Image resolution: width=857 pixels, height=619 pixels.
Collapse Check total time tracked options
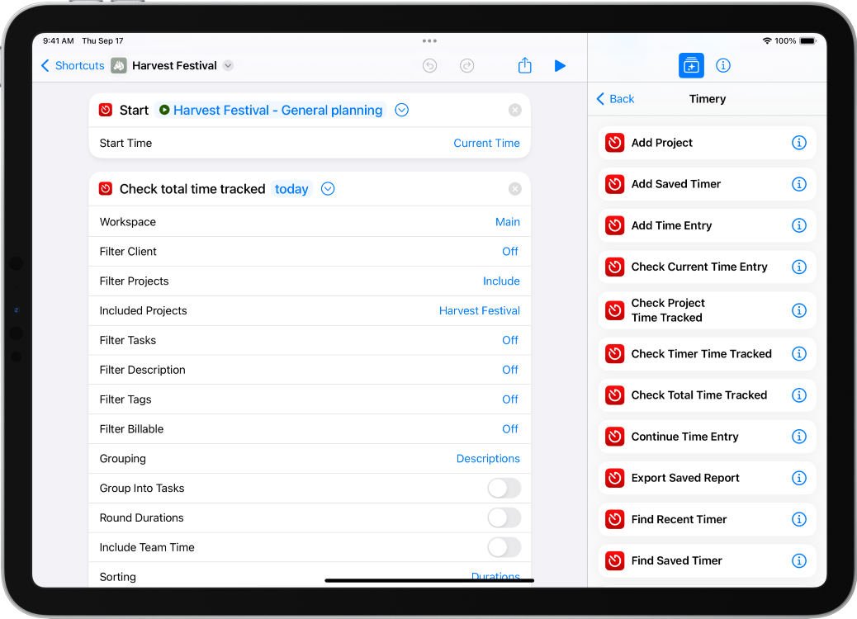(328, 189)
